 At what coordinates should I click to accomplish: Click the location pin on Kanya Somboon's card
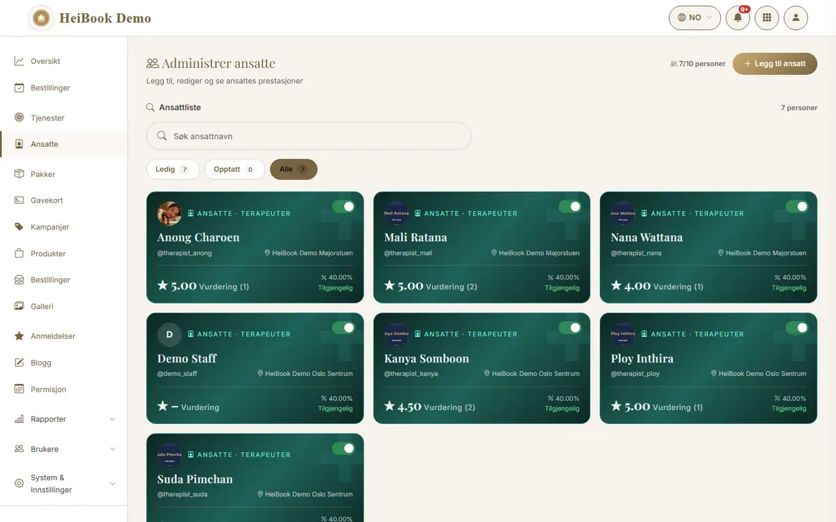[487, 374]
